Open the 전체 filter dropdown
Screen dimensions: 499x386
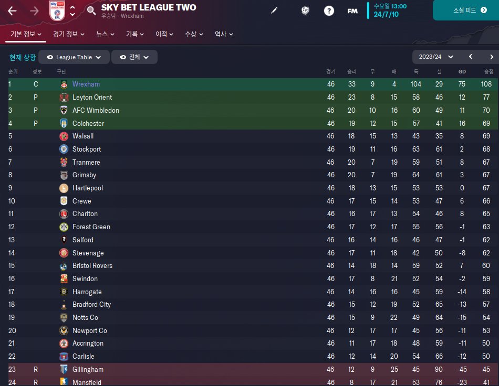[134, 57]
